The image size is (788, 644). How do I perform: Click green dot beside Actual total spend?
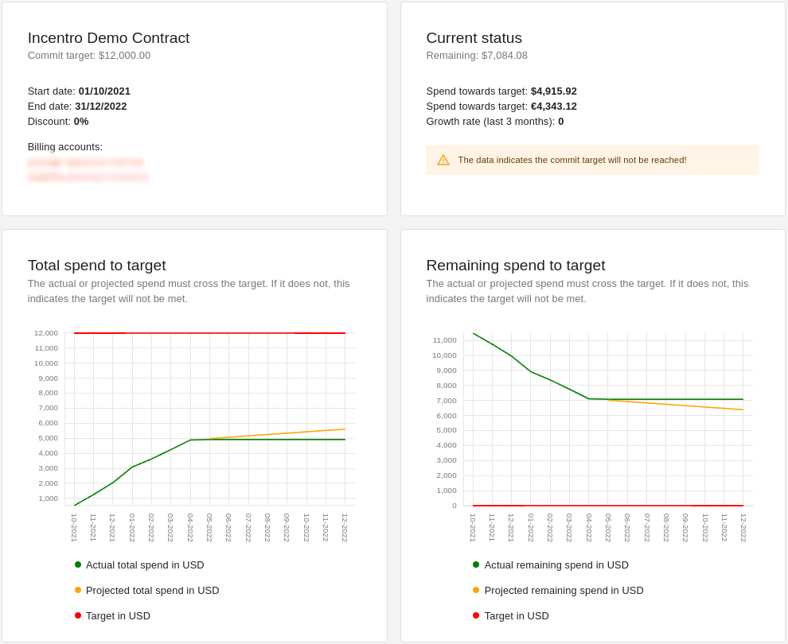(x=78, y=564)
